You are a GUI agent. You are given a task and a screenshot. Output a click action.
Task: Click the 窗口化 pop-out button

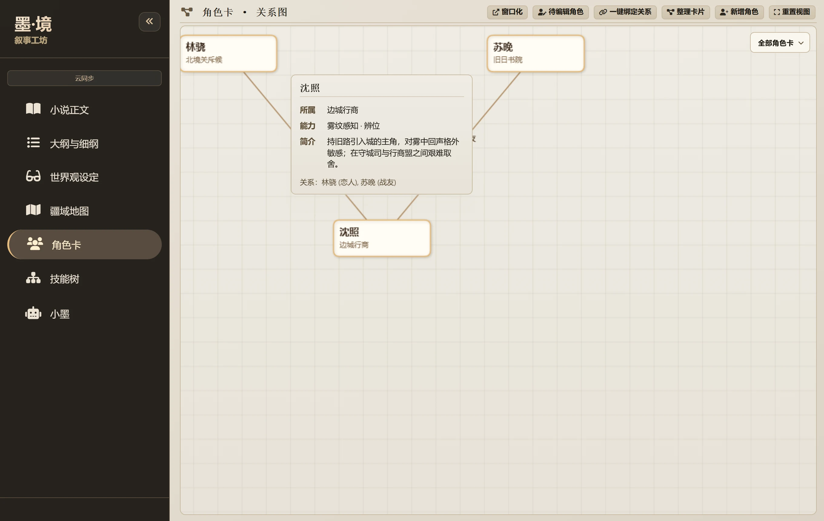[507, 12]
